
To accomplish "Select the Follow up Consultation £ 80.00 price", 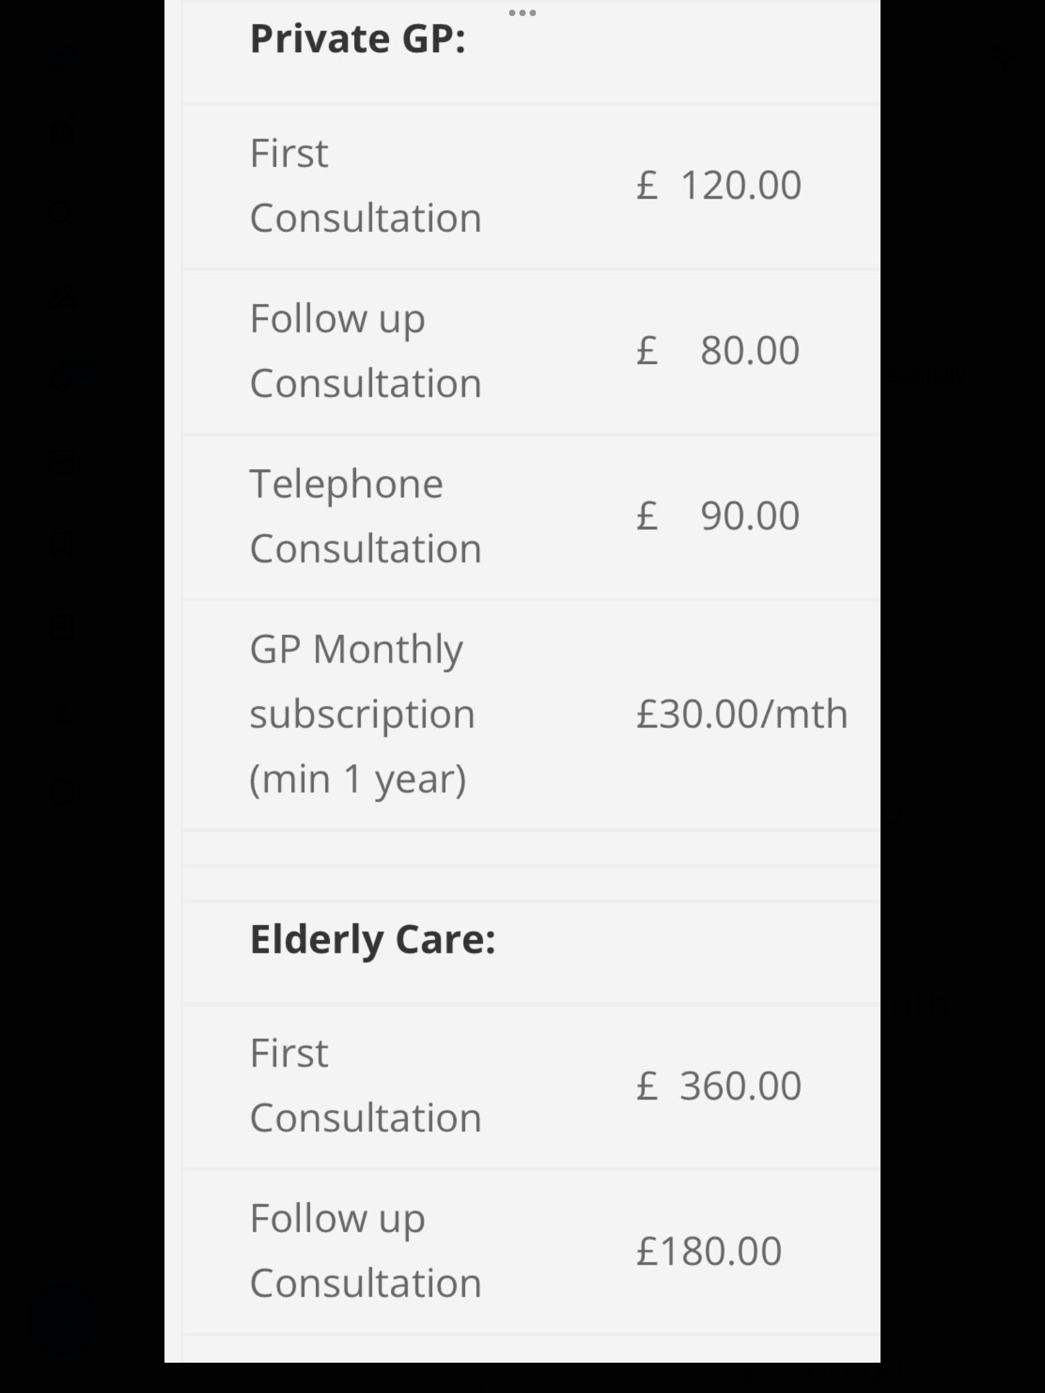I will coord(718,350).
